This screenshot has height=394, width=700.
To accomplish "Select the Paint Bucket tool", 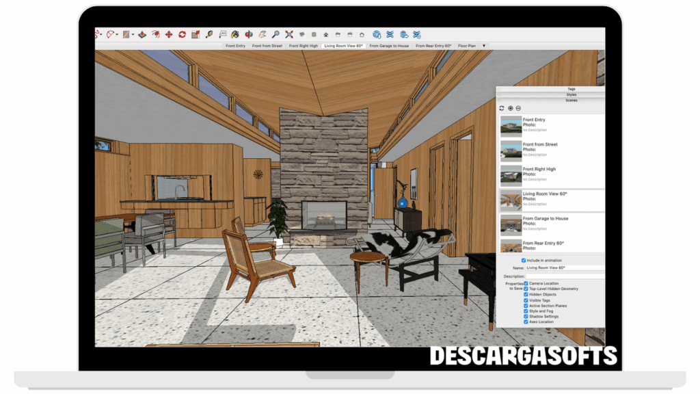I will point(234,34).
